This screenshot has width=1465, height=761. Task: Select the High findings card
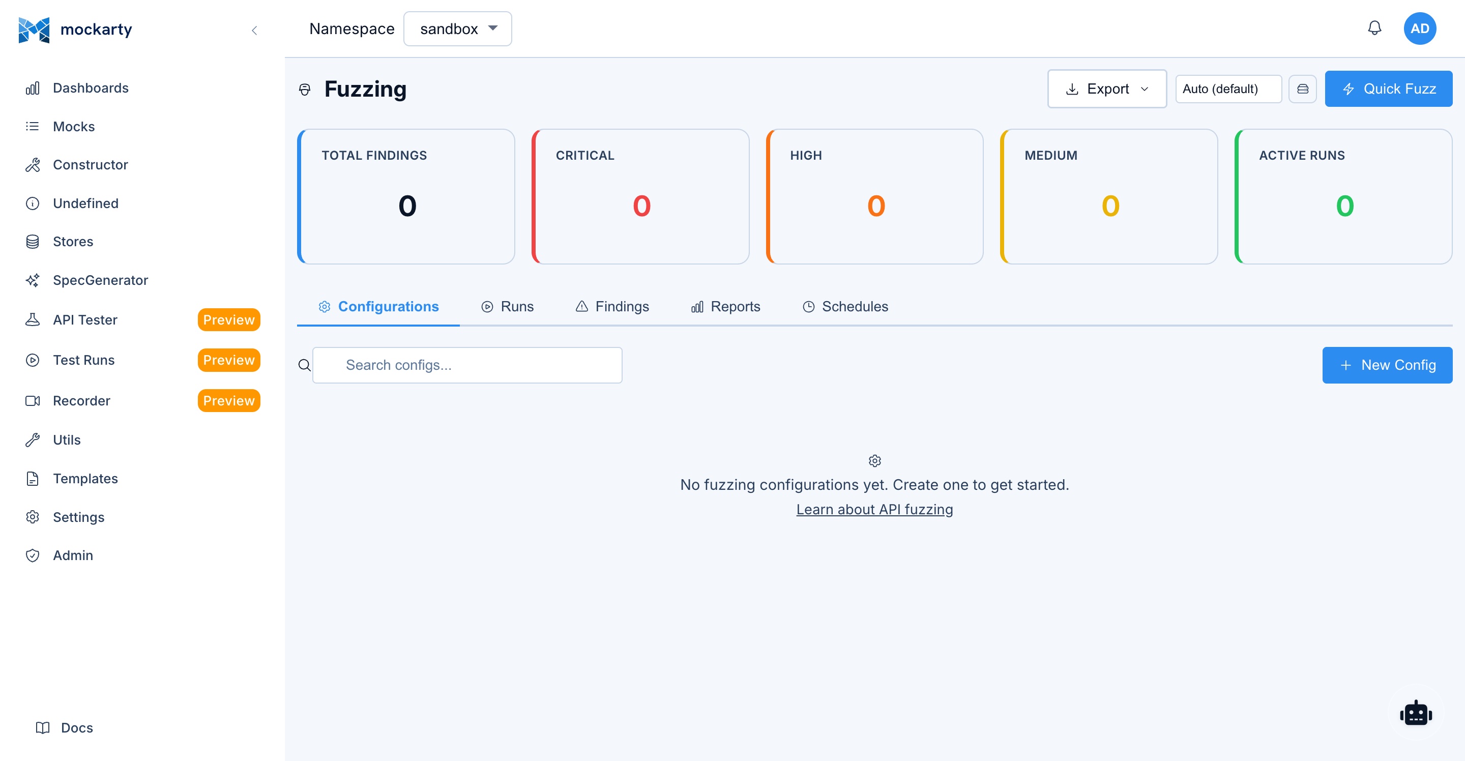(x=875, y=197)
